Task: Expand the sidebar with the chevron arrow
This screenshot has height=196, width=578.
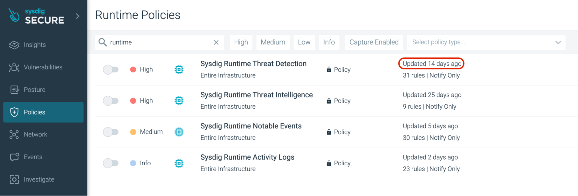Action: [77, 16]
